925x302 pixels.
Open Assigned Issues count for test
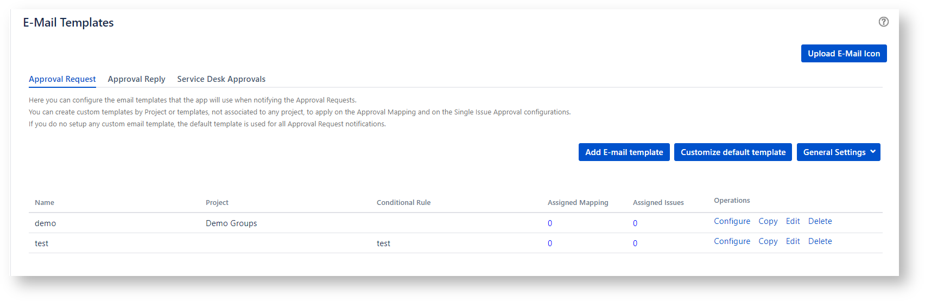635,243
